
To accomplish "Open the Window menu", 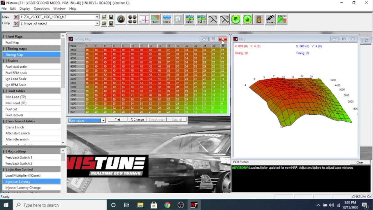I will pos(59,8).
